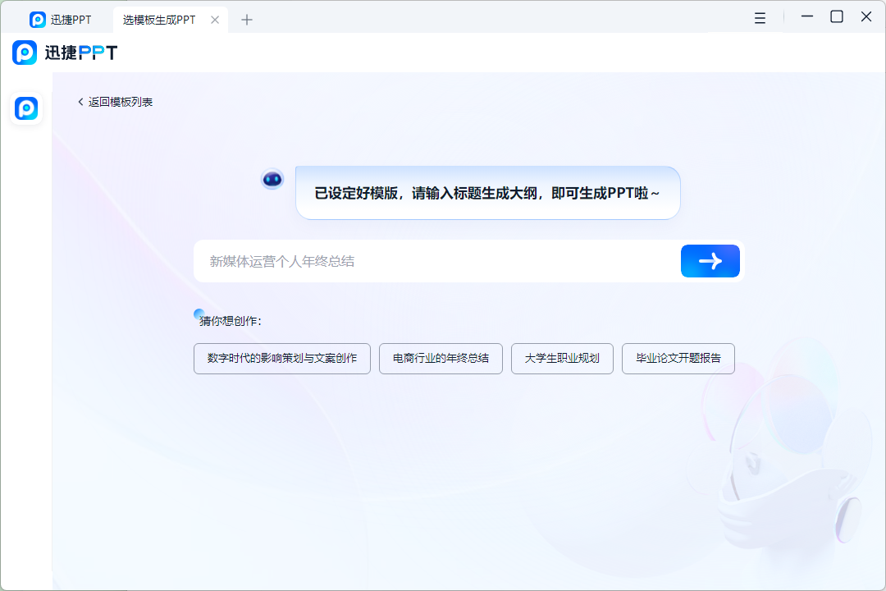Focus the PPT title input field
Image resolution: width=886 pixels, height=591 pixels.
437,261
